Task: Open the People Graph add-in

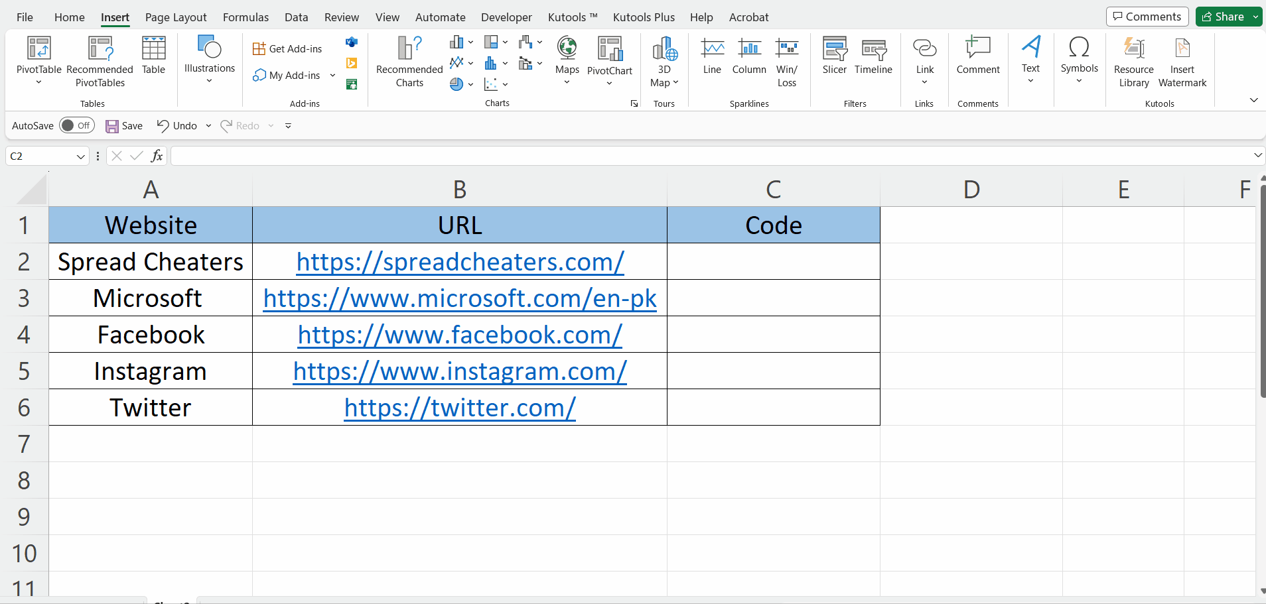Action: click(352, 84)
